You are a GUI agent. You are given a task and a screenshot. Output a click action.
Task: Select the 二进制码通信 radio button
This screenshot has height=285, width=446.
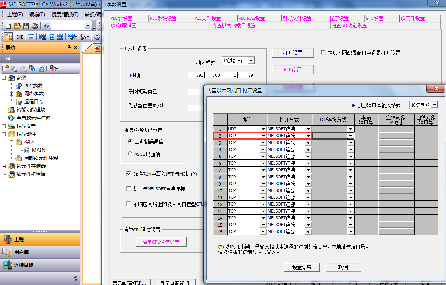(x=130, y=141)
